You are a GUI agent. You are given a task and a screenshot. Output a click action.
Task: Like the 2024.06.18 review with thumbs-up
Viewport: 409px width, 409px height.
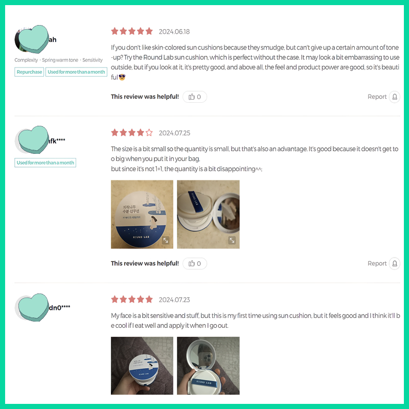click(x=195, y=97)
